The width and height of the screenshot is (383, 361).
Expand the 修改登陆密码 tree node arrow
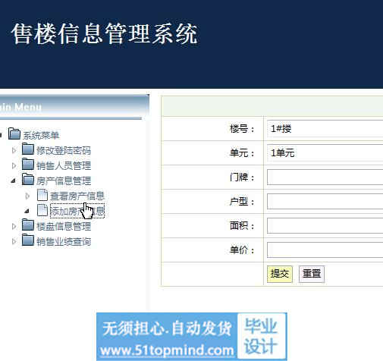tap(14, 150)
